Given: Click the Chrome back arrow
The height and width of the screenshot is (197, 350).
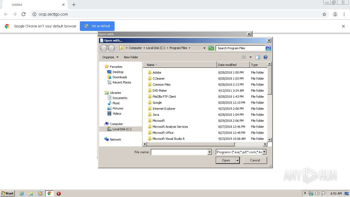Looking at the screenshot, I should 6,14.
